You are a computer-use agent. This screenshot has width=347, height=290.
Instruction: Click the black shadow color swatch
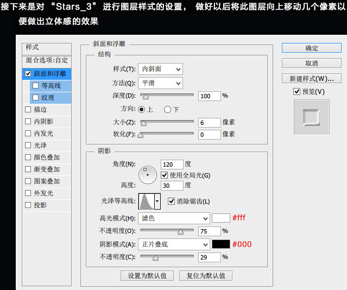pos(221,244)
